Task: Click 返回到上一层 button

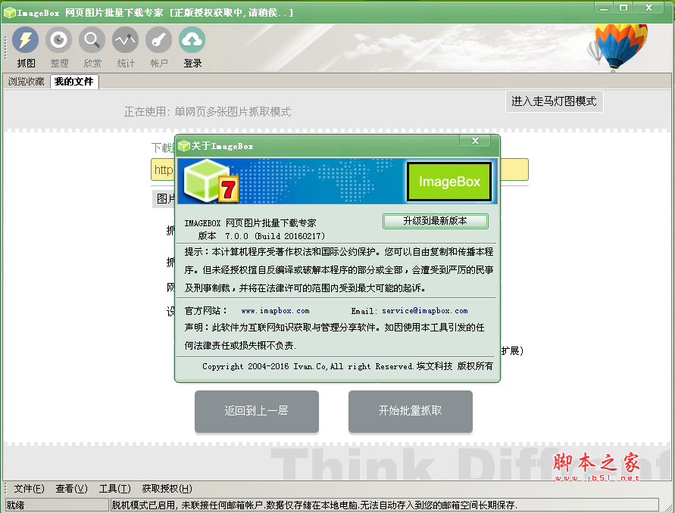Action: pos(257,411)
